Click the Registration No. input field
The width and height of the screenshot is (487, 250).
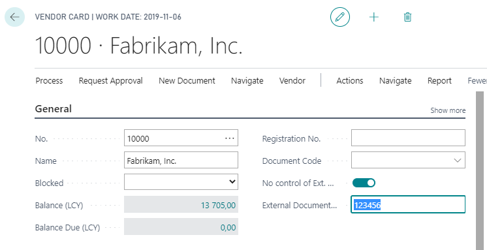[408, 138]
